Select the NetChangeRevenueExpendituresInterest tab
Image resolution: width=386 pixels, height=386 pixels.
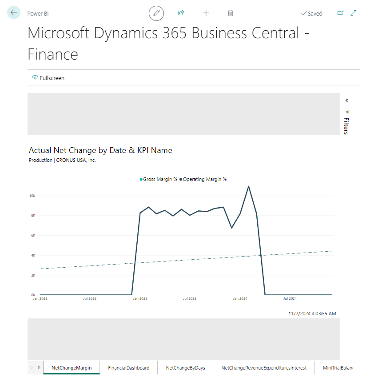coord(264,368)
